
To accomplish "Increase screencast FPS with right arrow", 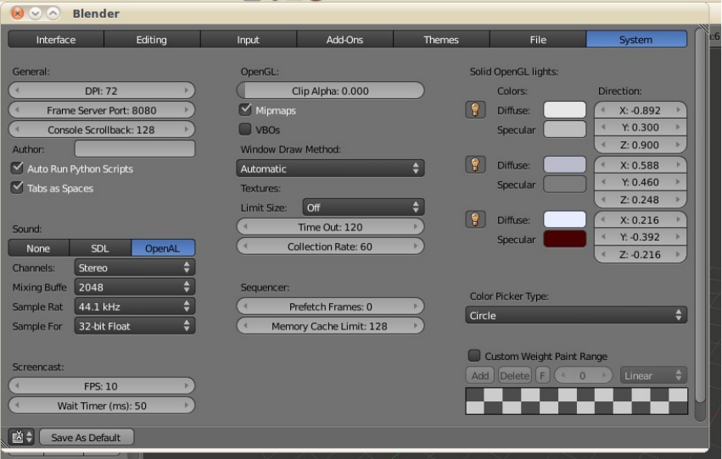I will tap(186, 386).
